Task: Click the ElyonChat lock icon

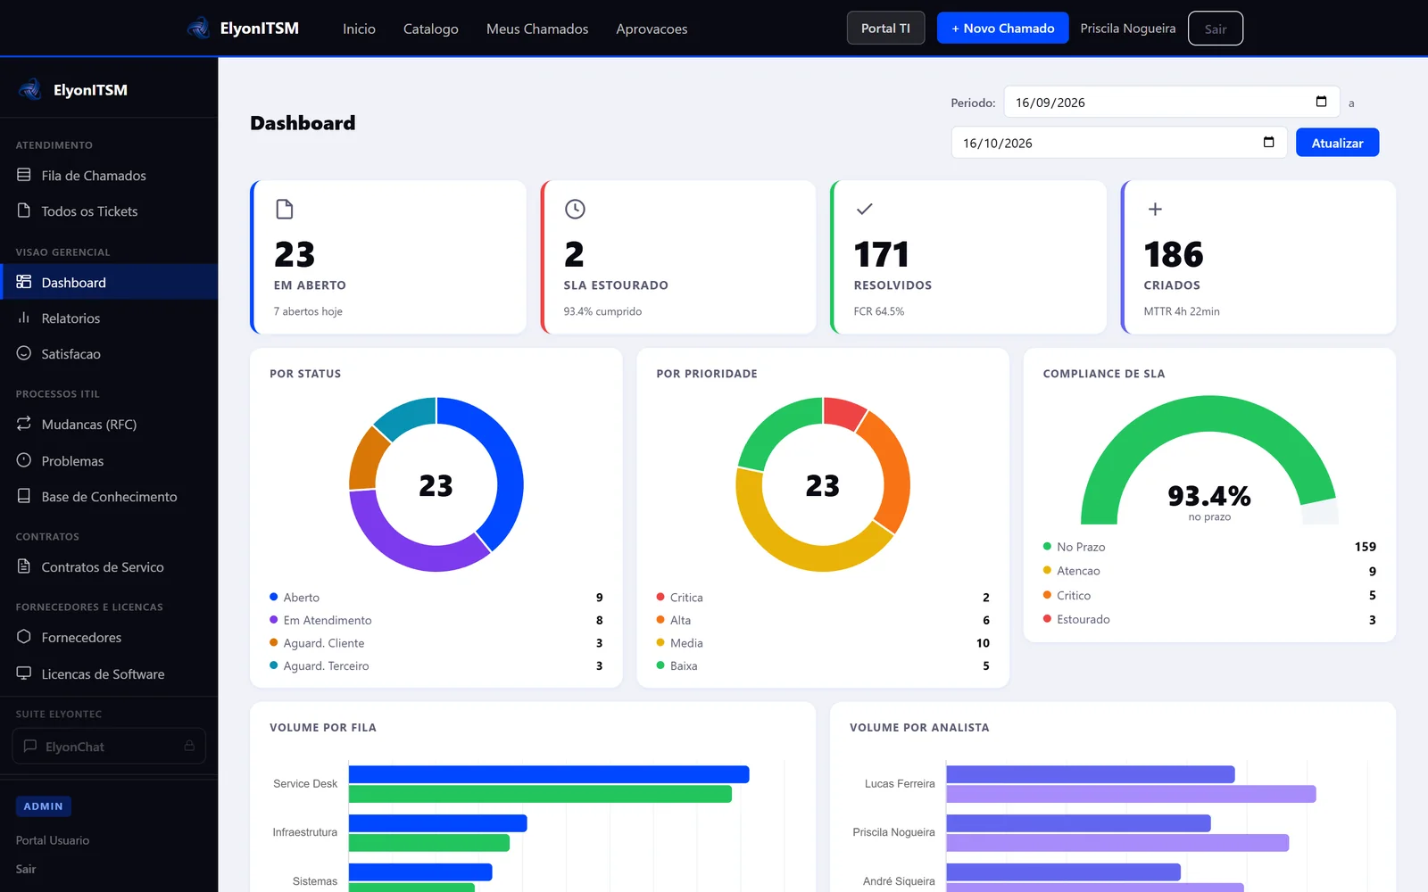Action: pyautogui.click(x=189, y=746)
